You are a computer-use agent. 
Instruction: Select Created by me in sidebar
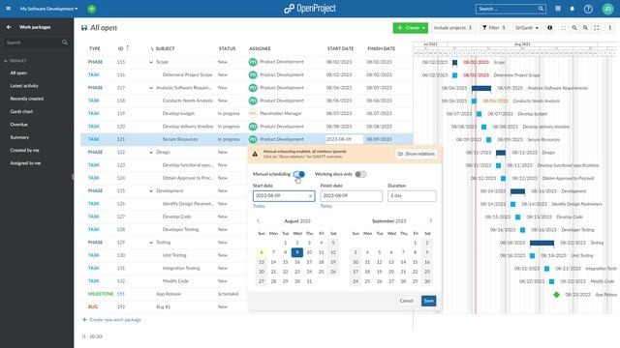(x=24, y=151)
